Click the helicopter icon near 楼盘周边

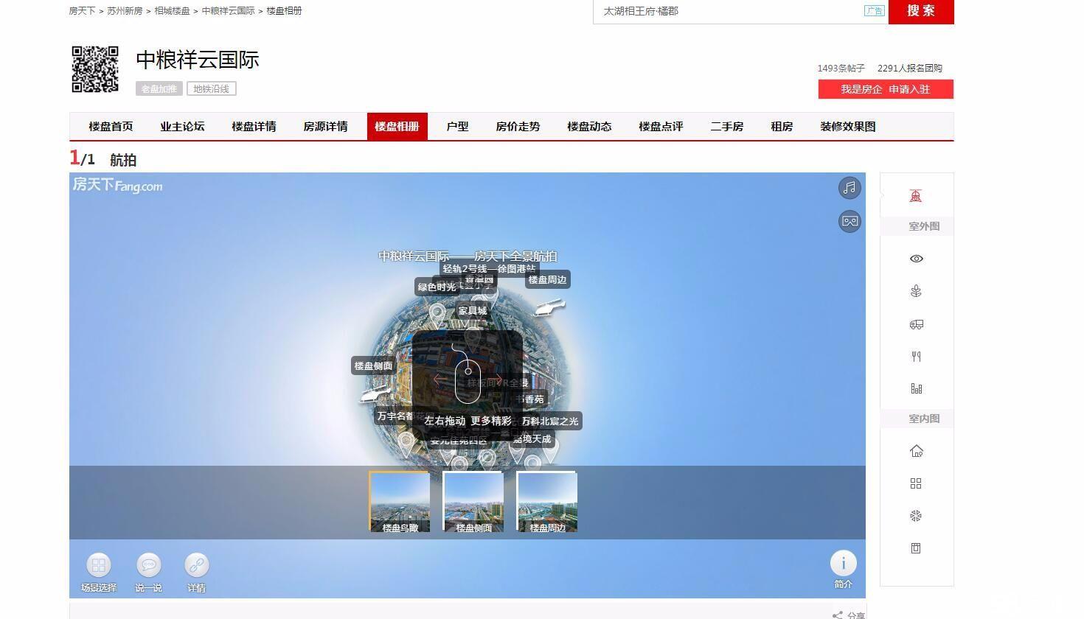(549, 308)
